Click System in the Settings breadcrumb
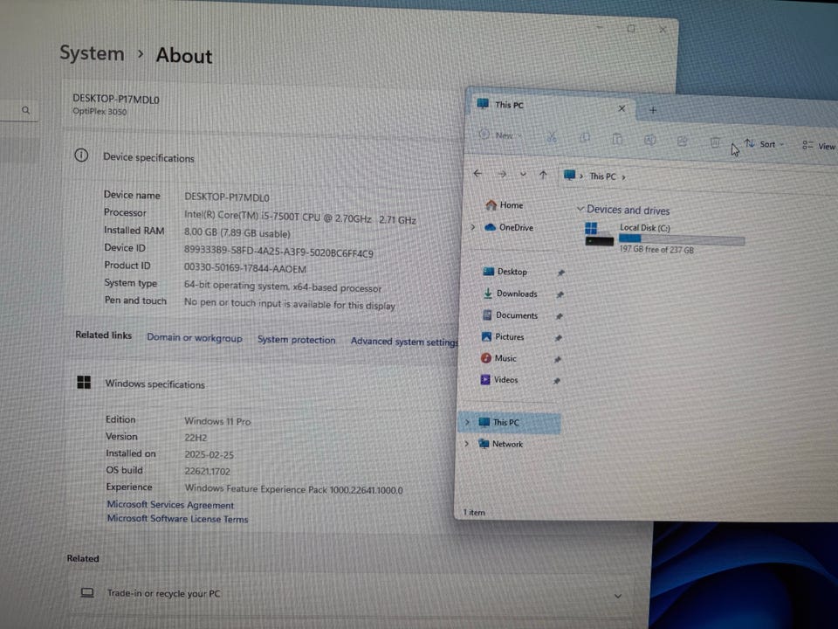Image resolution: width=838 pixels, height=629 pixels. [92, 53]
